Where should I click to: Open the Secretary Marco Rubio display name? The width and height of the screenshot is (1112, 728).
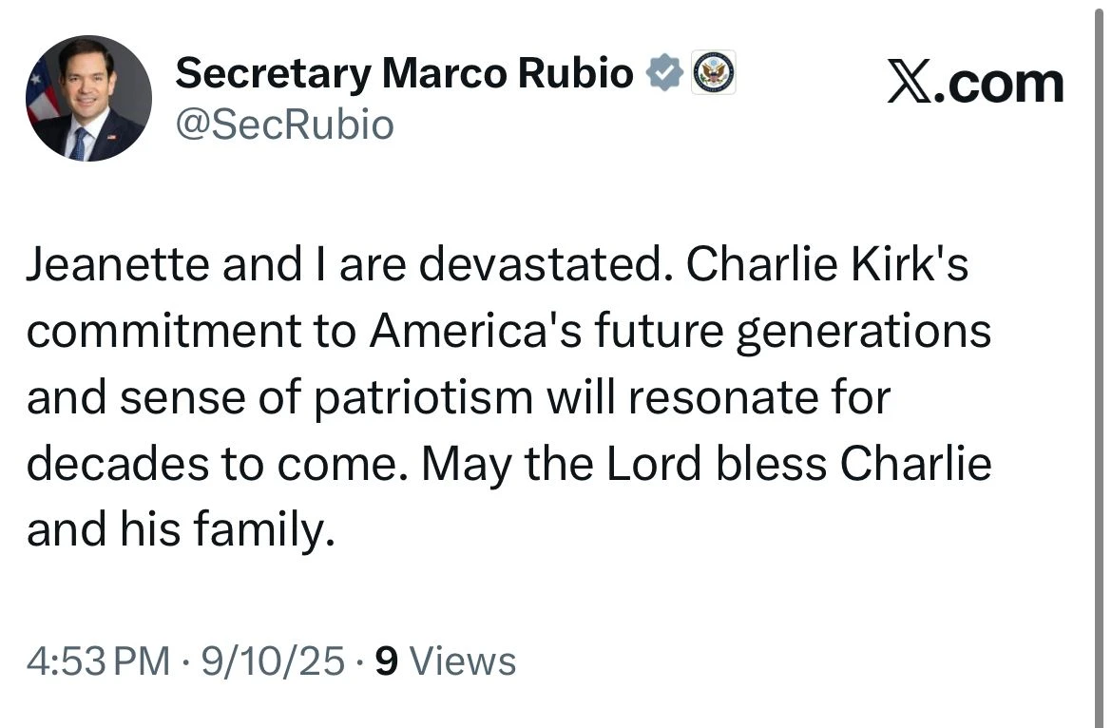404,73
